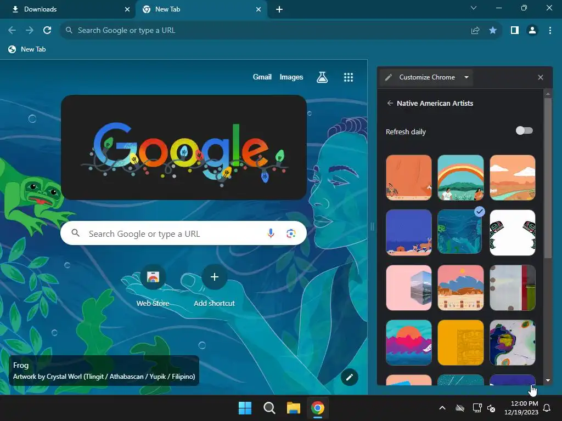Search by voice microphone icon

coord(271,234)
